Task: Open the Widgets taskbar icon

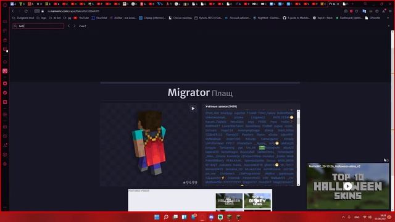Action: 184,217
